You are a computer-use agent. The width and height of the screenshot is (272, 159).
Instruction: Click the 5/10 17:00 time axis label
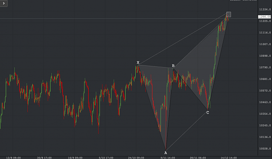(106, 158)
